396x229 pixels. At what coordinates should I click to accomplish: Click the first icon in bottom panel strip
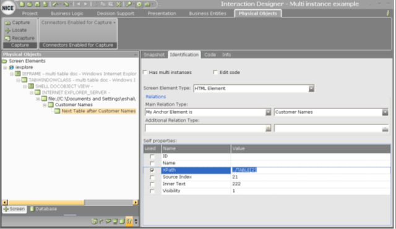point(95,222)
